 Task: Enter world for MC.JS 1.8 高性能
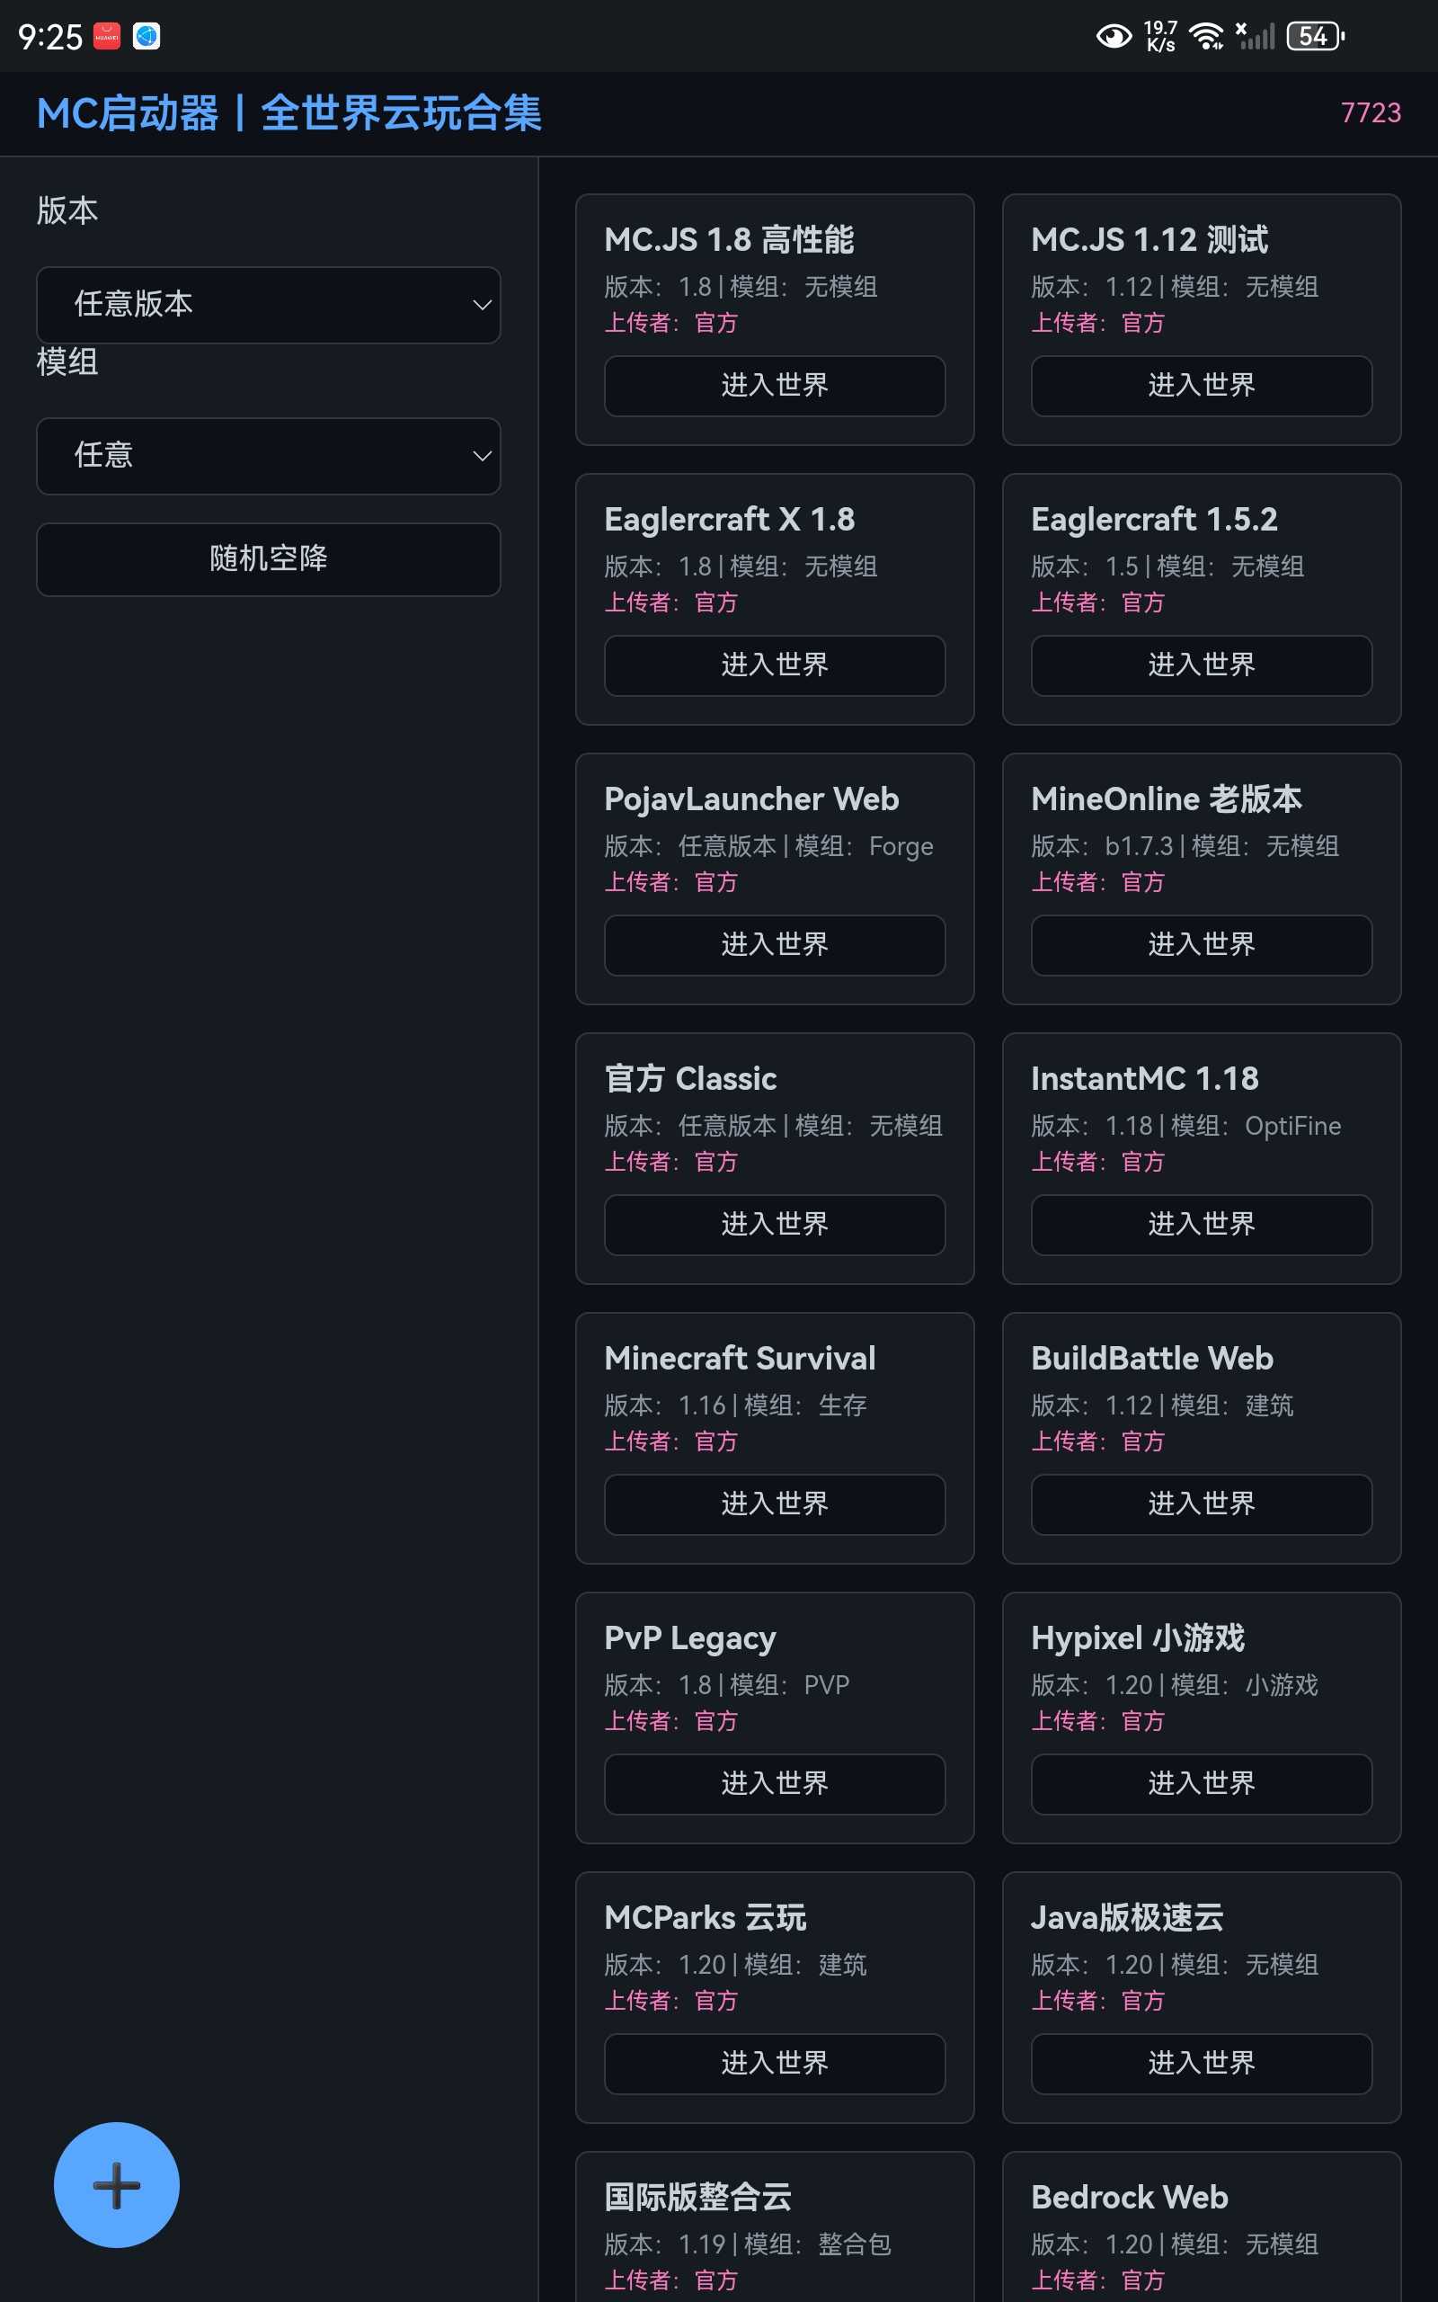pos(774,385)
